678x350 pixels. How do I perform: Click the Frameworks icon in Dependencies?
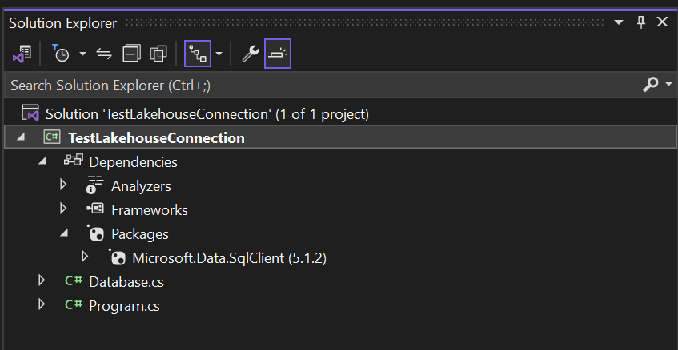[x=96, y=210]
